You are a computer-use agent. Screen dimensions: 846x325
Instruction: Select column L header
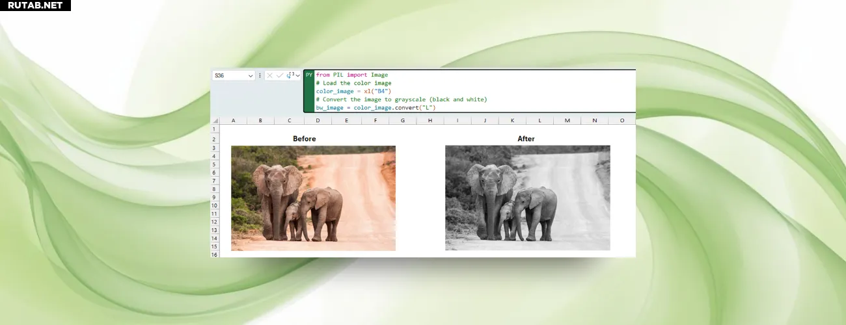pos(539,121)
